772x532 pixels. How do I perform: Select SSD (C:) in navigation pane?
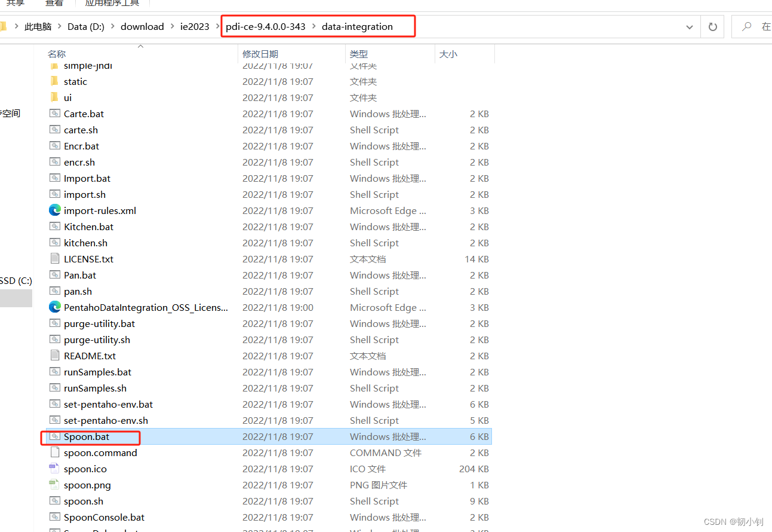[16, 280]
